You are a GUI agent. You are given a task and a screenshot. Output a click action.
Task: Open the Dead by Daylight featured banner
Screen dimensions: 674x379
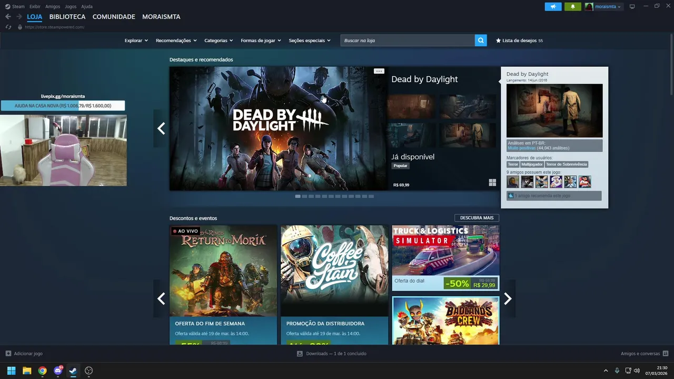(x=278, y=128)
